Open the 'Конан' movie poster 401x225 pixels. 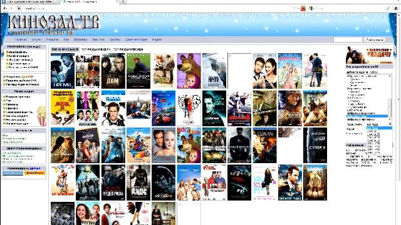pos(264,146)
